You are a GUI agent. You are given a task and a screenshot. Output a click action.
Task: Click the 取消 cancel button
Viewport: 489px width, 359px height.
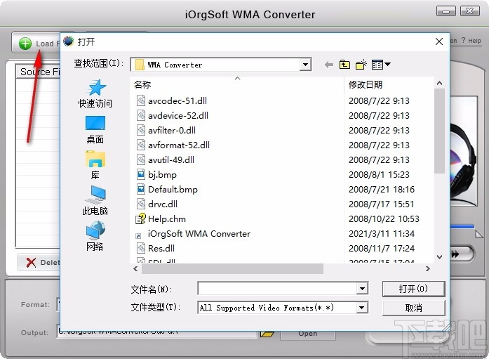tap(413, 308)
